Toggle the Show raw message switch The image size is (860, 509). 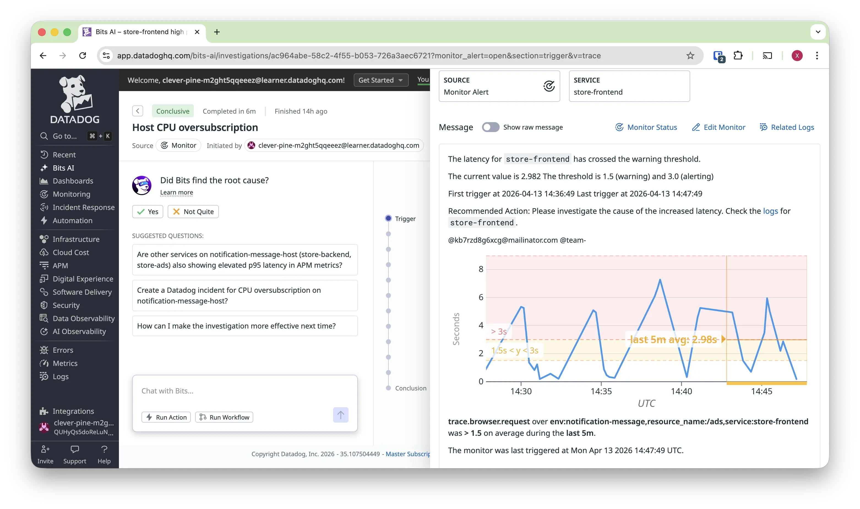[490, 127]
